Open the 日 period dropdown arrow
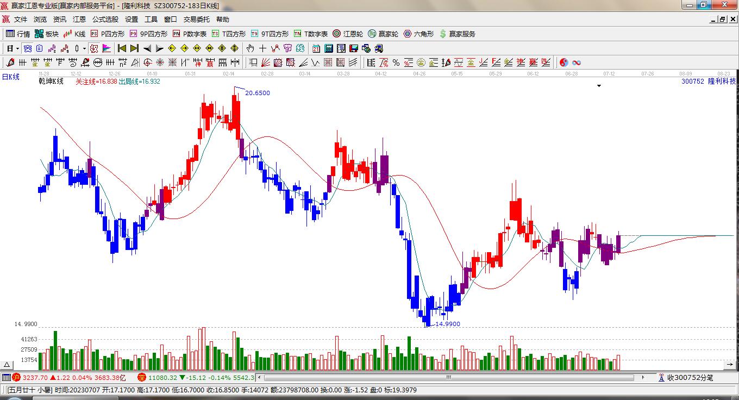 (x=17, y=48)
